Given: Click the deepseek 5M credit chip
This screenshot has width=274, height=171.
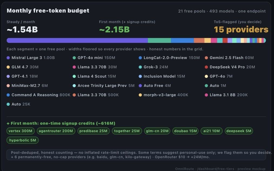Looking at the screenshot, I should (239, 131).
